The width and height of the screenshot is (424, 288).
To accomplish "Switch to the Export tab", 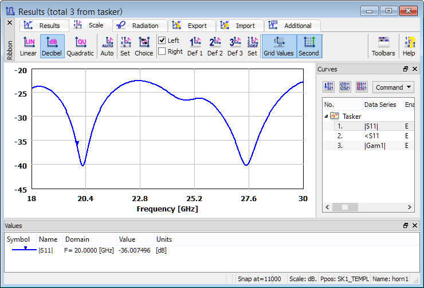I will coord(192,26).
